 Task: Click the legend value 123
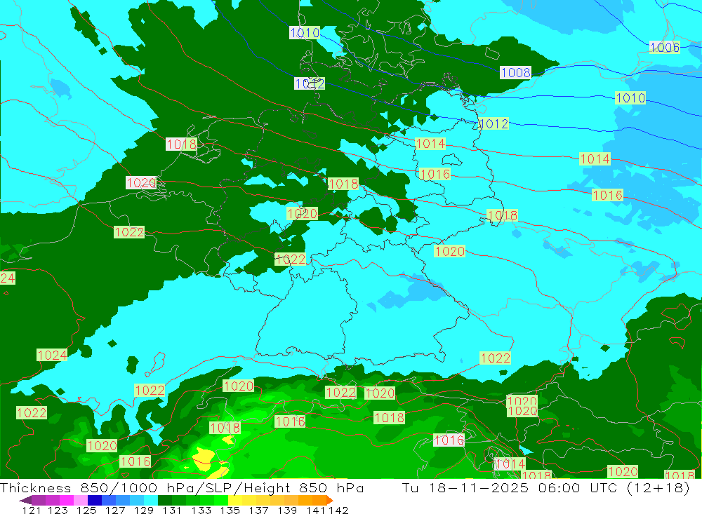pos(58,510)
